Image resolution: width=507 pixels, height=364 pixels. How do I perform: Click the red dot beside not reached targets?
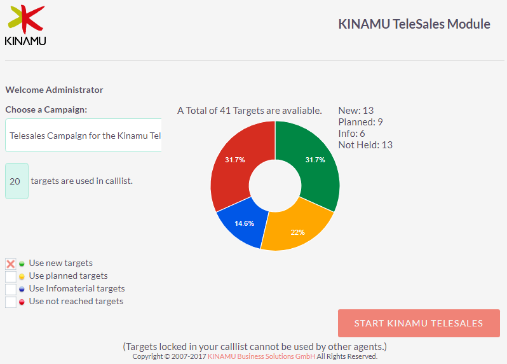click(x=22, y=302)
